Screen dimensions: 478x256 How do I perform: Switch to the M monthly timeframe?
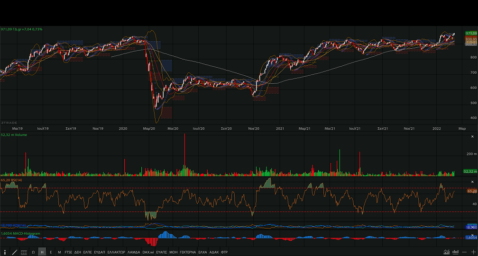(59, 252)
